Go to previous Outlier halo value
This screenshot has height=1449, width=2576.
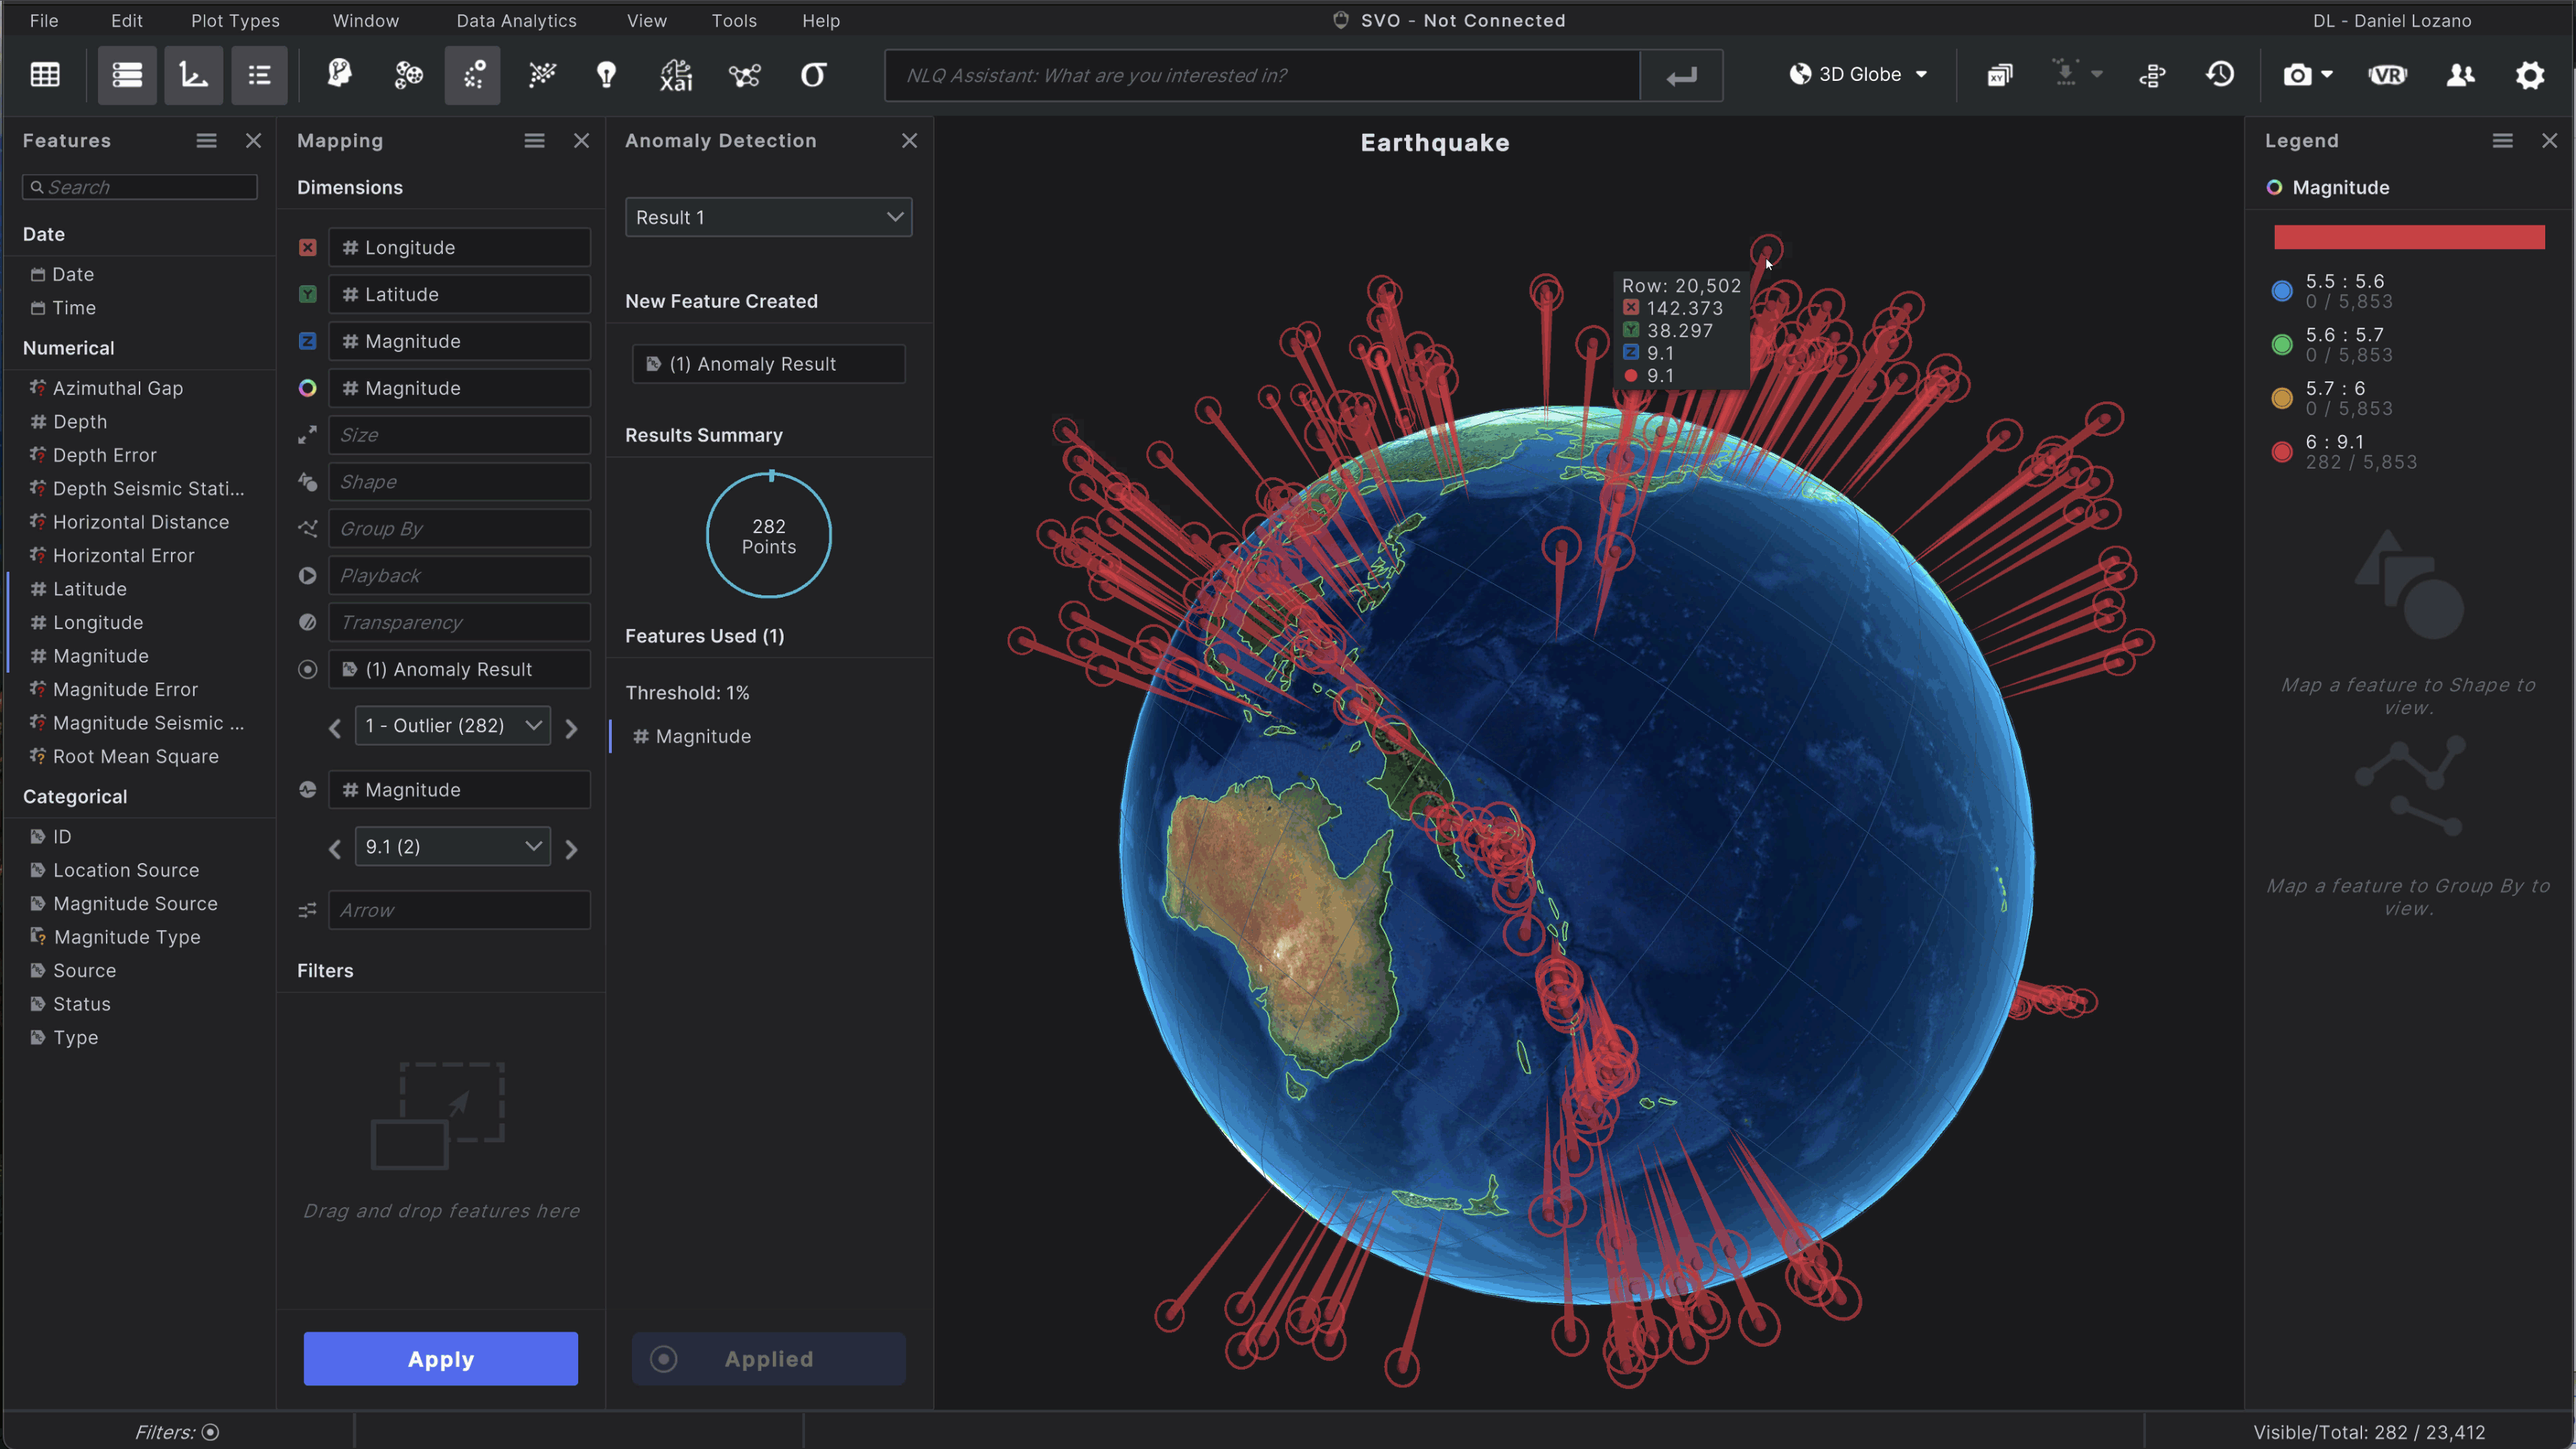click(335, 729)
